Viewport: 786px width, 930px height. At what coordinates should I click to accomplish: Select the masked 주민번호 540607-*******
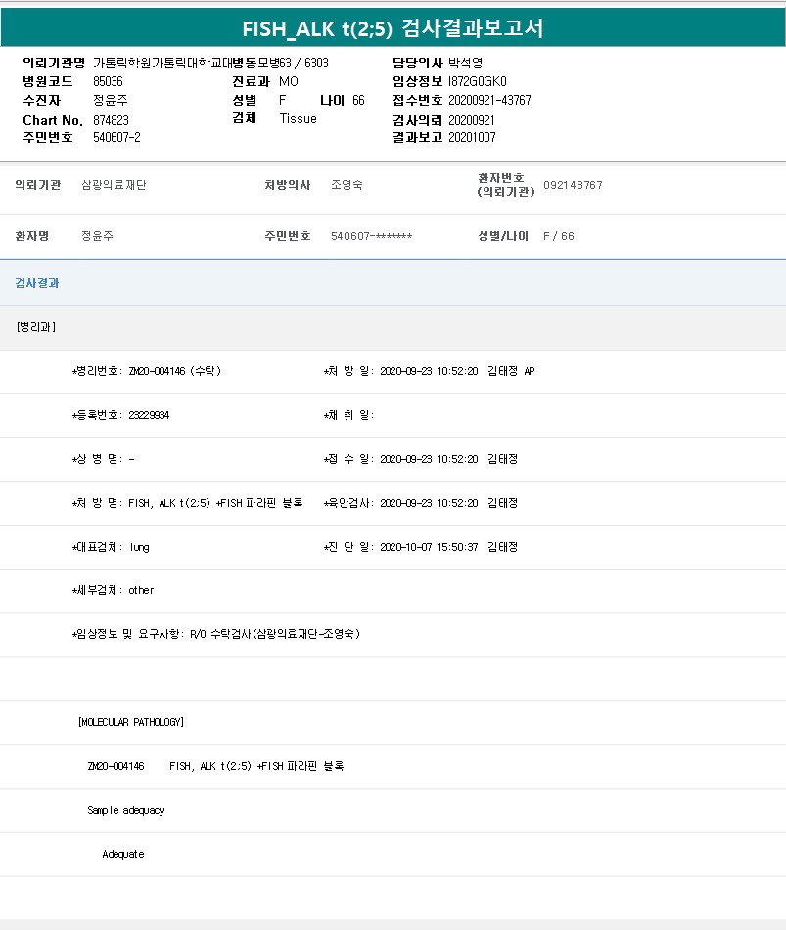(371, 236)
